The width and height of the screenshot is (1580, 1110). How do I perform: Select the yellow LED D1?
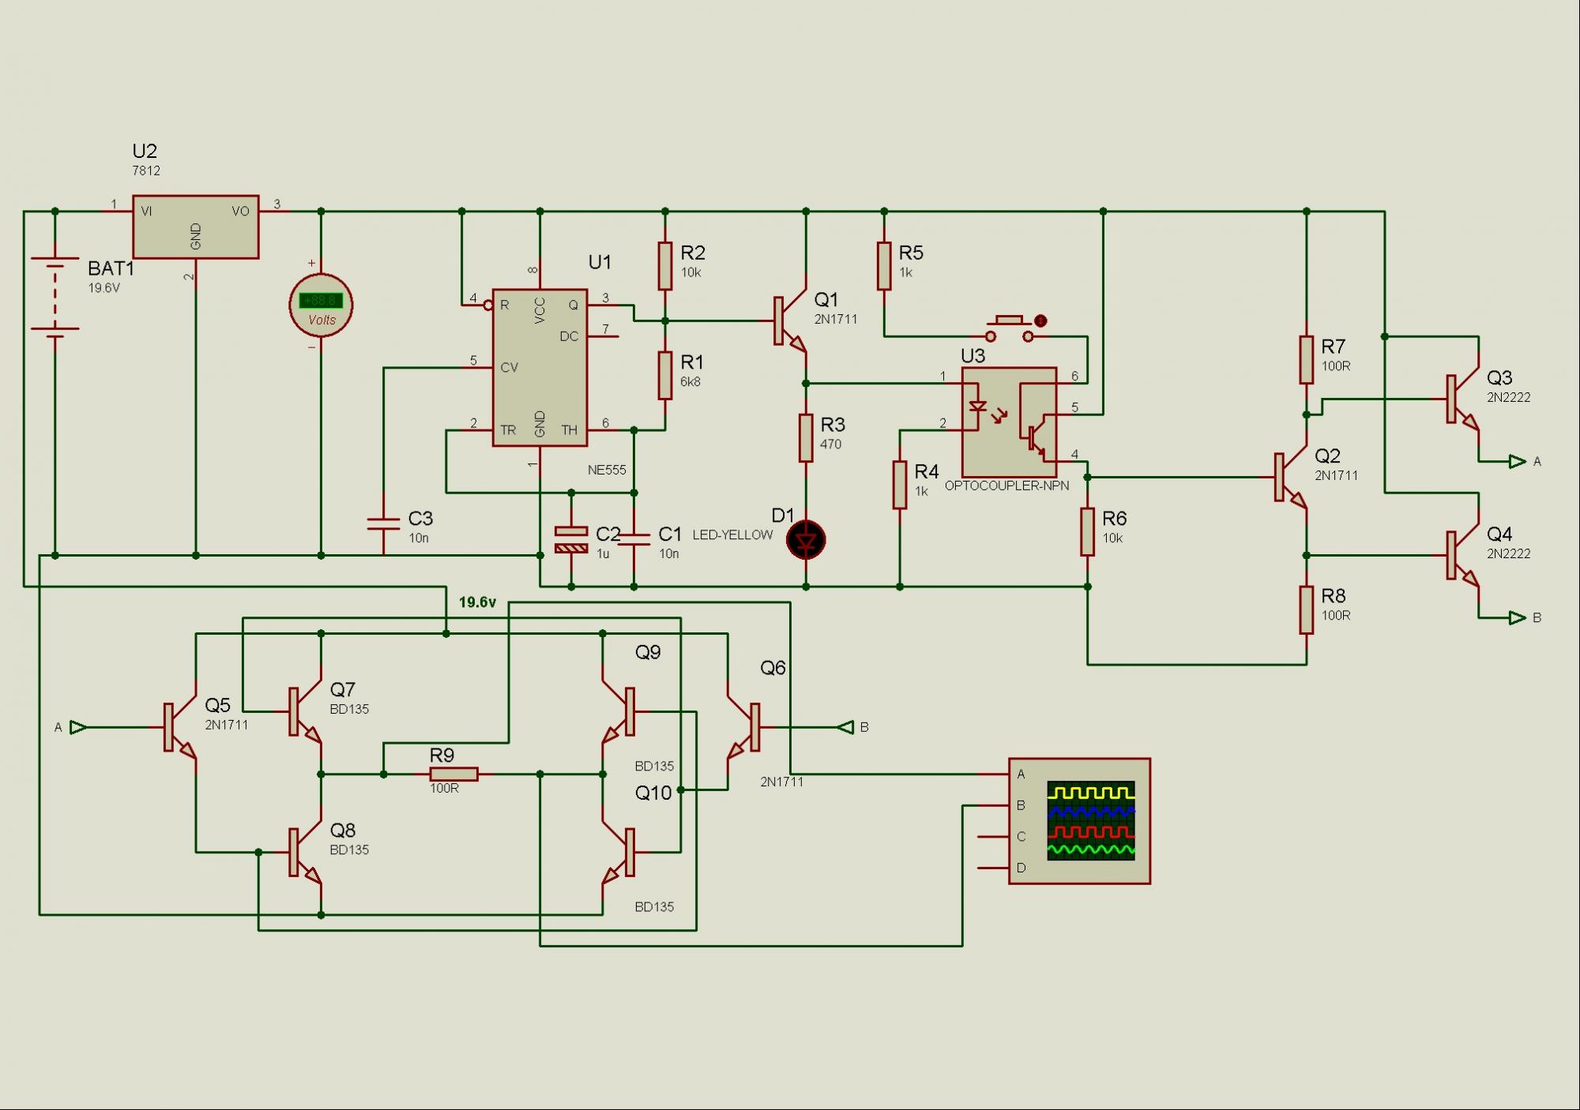[806, 541]
